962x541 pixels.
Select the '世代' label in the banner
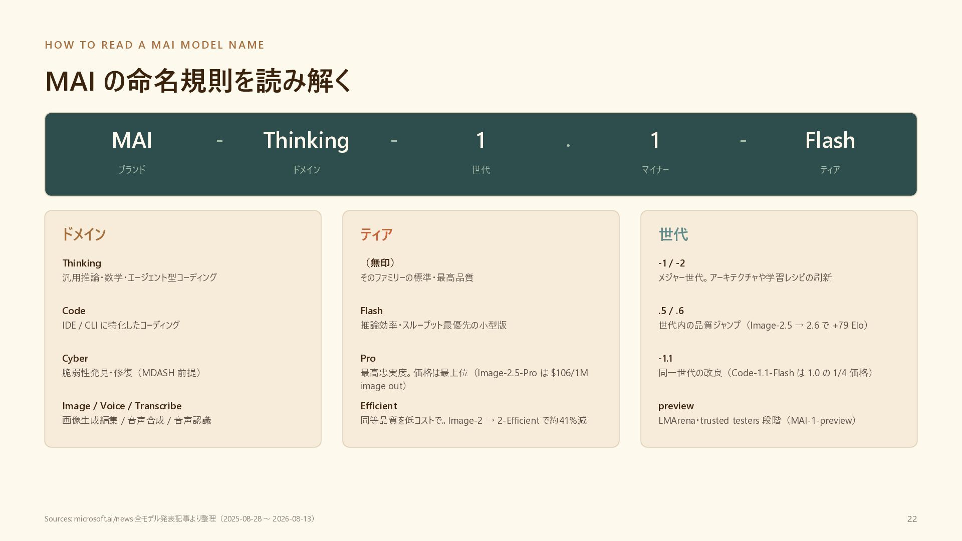point(481,170)
